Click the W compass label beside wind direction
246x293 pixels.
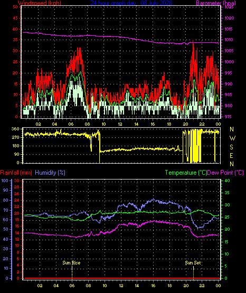point(232,138)
